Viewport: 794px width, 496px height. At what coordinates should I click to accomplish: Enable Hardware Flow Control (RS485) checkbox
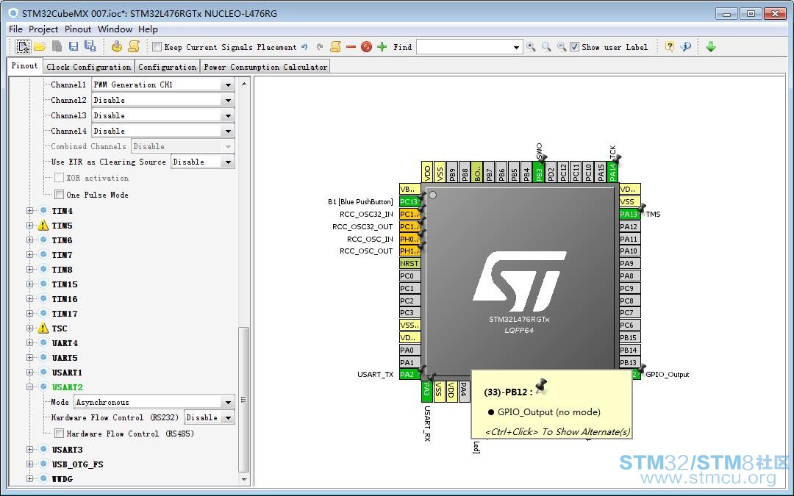pyautogui.click(x=60, y=434)
